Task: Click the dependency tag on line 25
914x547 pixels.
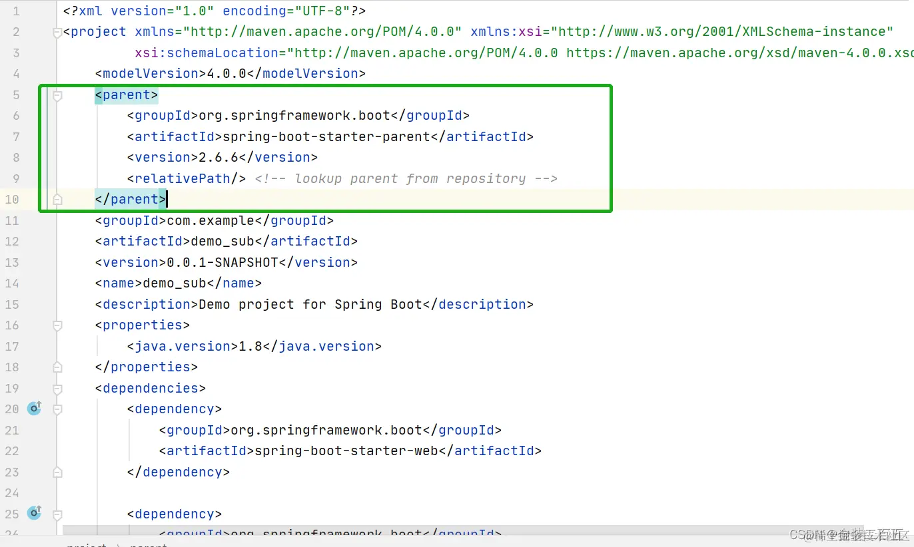Action: (175, 514)
